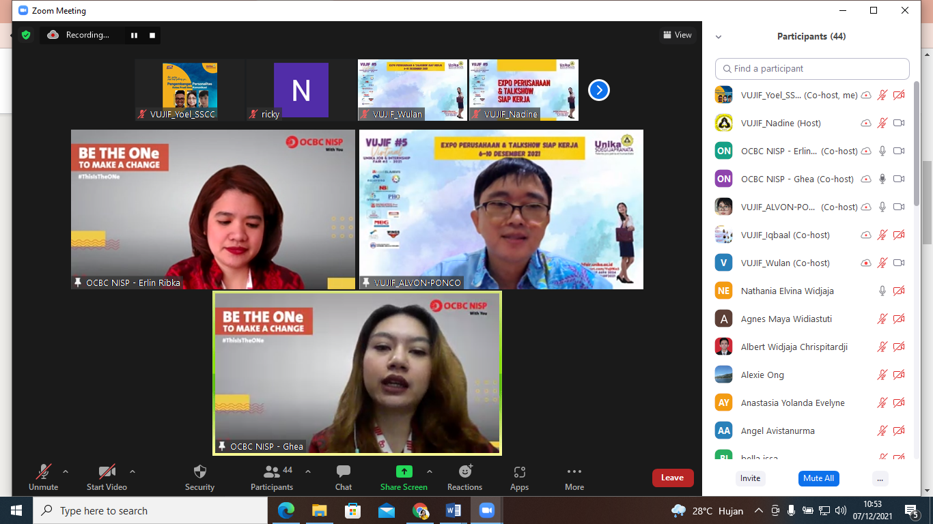The width and height of the screenshot is (933, 524).
Task: Show next page of video thumbnails
Action: click(x=598, y=90)
